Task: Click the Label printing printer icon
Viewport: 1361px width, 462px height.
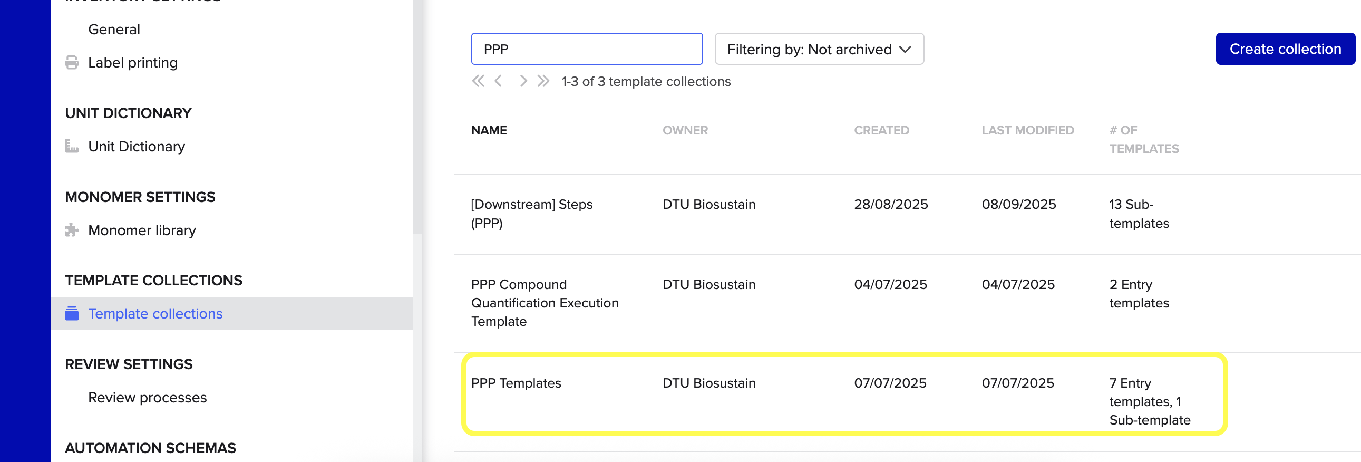Action: pos(72,63)
